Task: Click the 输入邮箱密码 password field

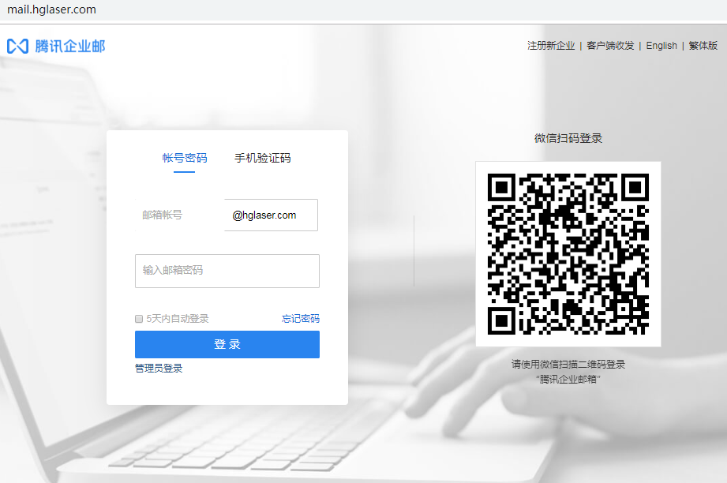Action: click(227, 271)
